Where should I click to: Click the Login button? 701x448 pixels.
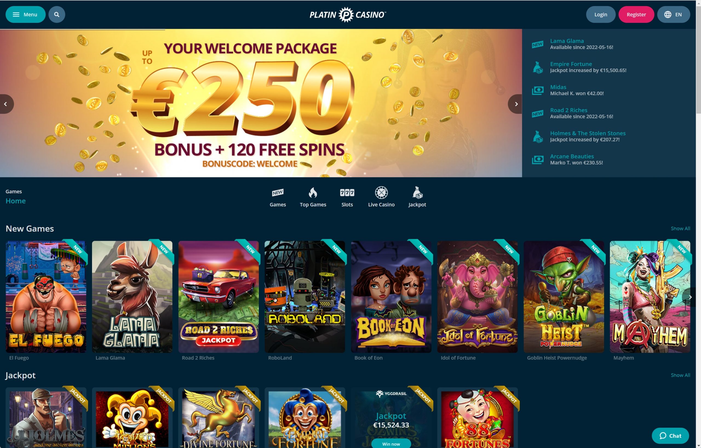click(x=601, y=14)
